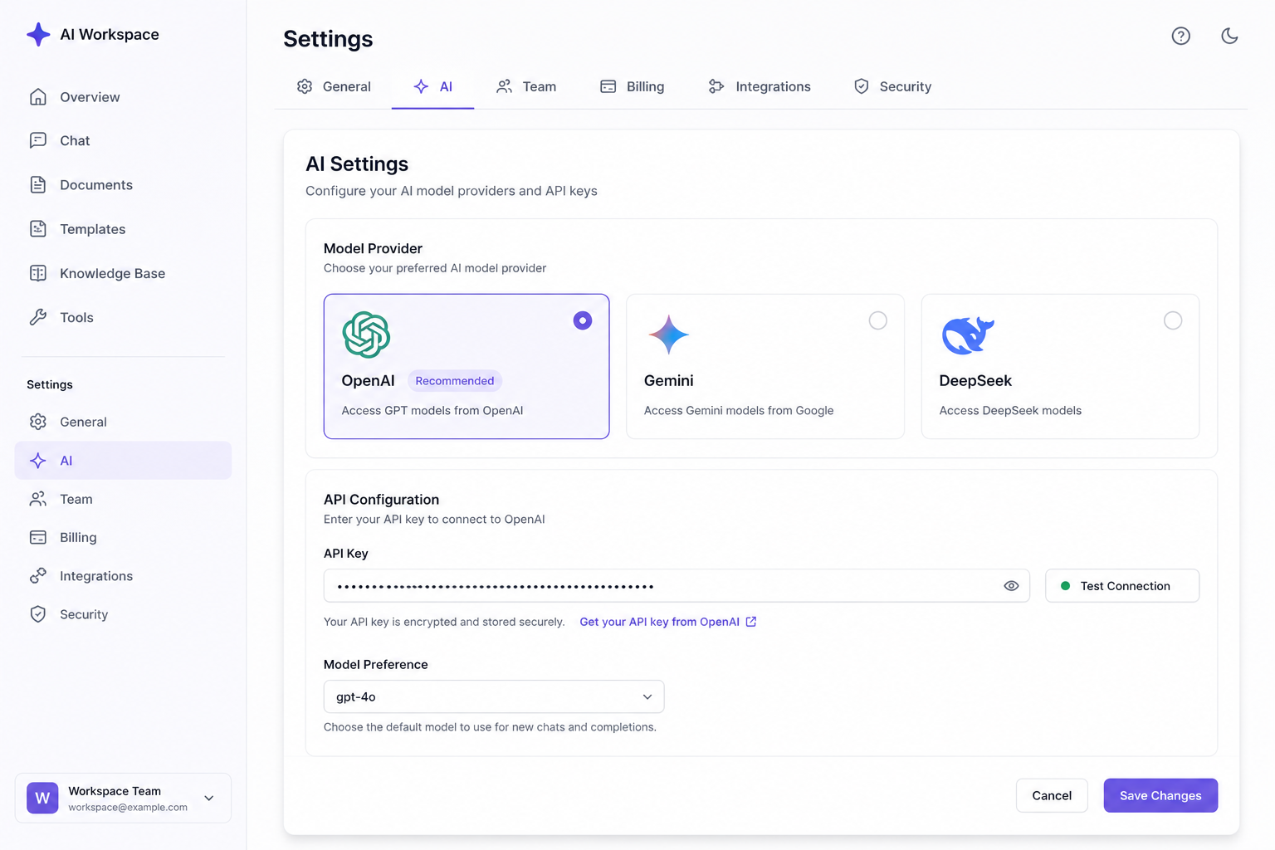Follow the Get your API key from OpenAI link
The image size is (1275, 850).
coord(667,622)
